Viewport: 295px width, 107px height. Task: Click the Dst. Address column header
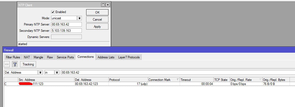pos(91,80)
